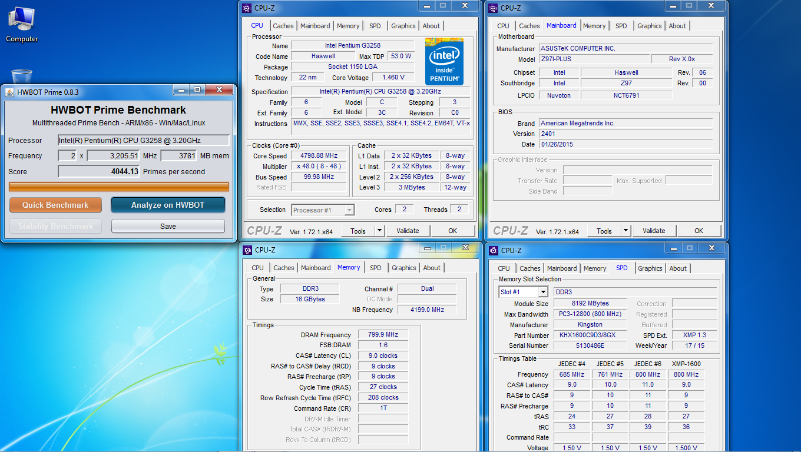The image size is (801, 452).
Task: Click the Intel Pentium logo in CPU-Z
Action: (444, 61)
